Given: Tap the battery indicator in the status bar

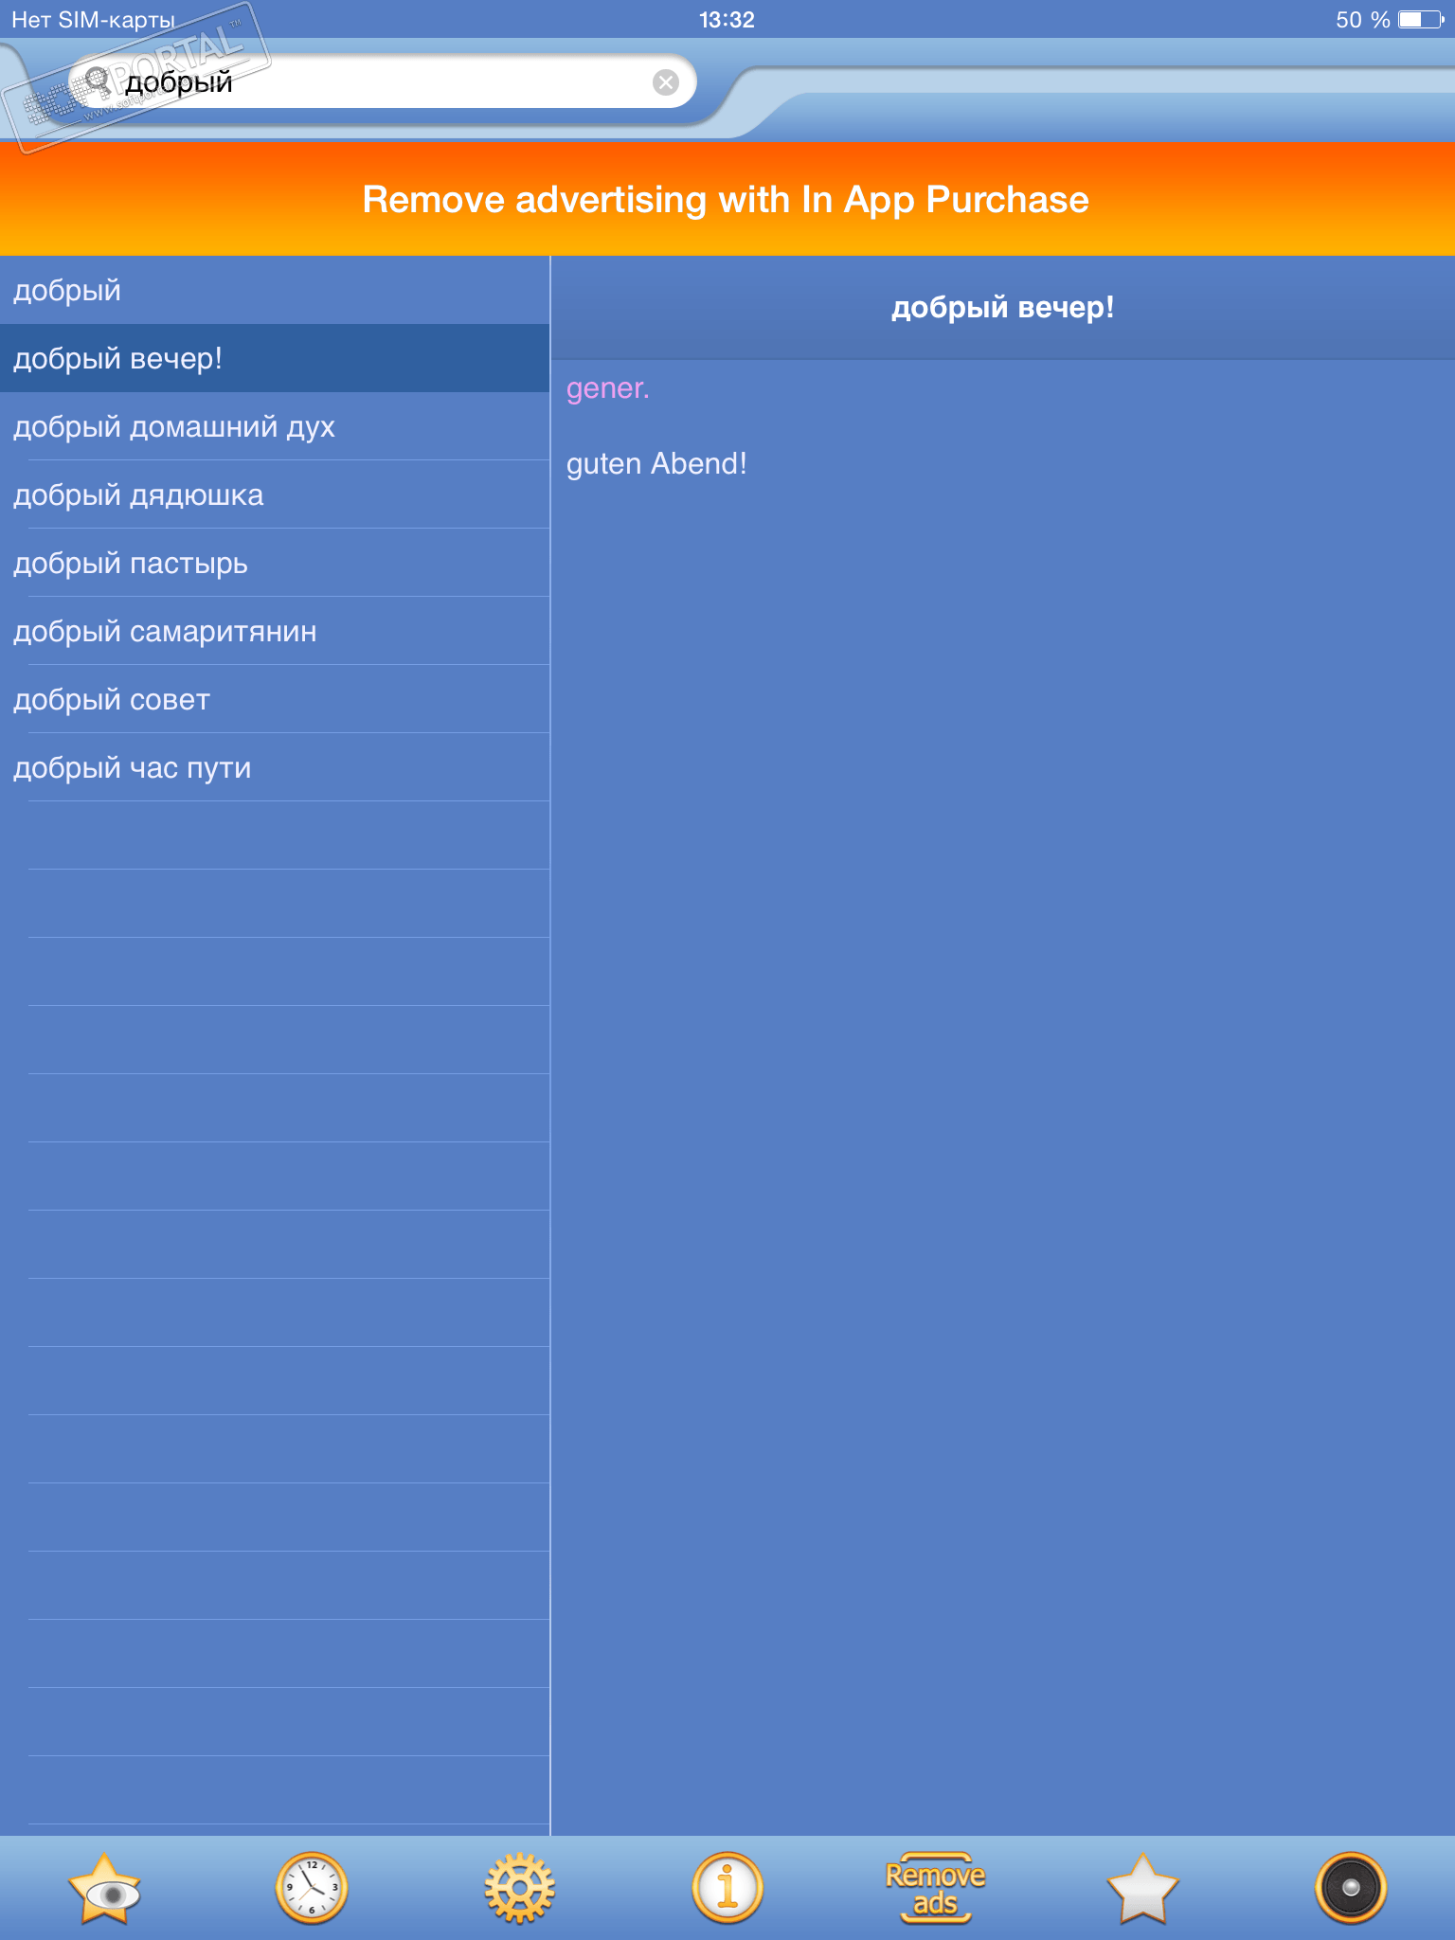Looking at the screenshot, I should click(x=1421, y=20).
